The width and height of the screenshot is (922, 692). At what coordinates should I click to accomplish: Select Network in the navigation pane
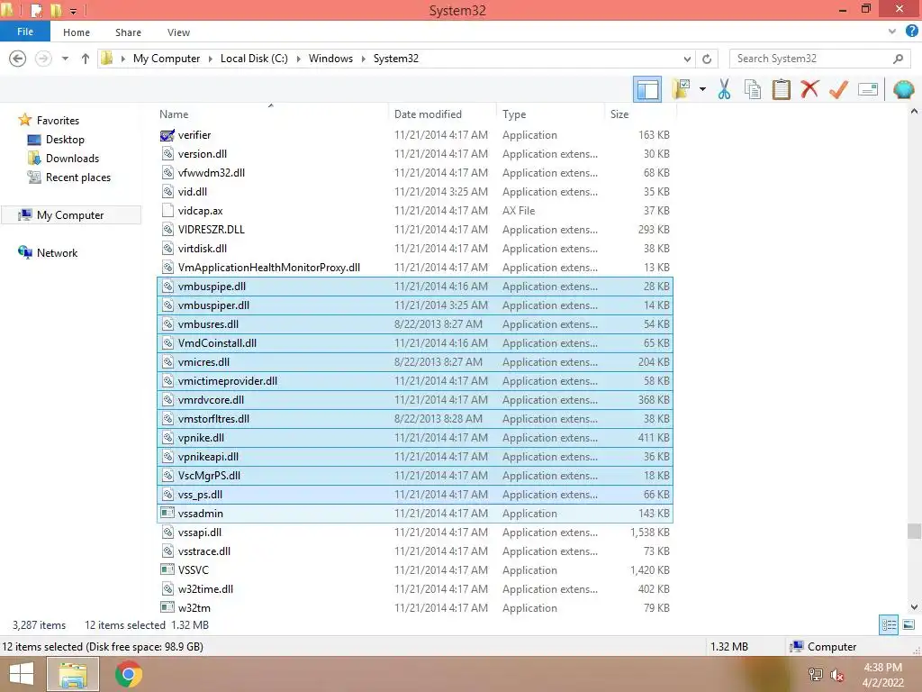click(x=57, y=252)
